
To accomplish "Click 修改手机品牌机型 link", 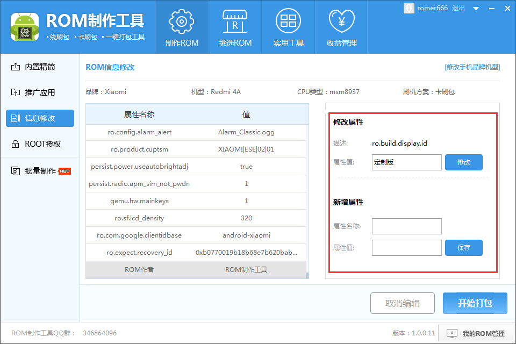I will click(x=472, y=67).
